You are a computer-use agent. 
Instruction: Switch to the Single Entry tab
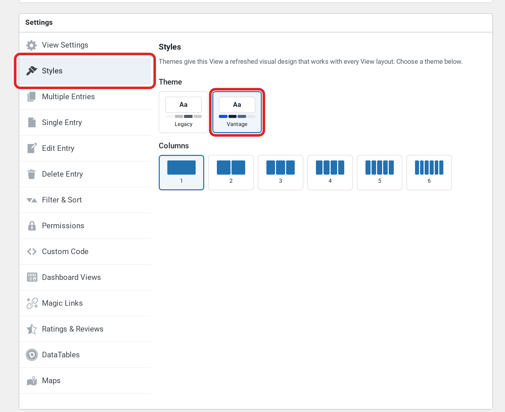pos(85,122)
